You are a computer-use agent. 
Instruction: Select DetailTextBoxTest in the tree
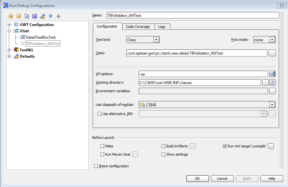pyautogui.click(x=41, y=37)
